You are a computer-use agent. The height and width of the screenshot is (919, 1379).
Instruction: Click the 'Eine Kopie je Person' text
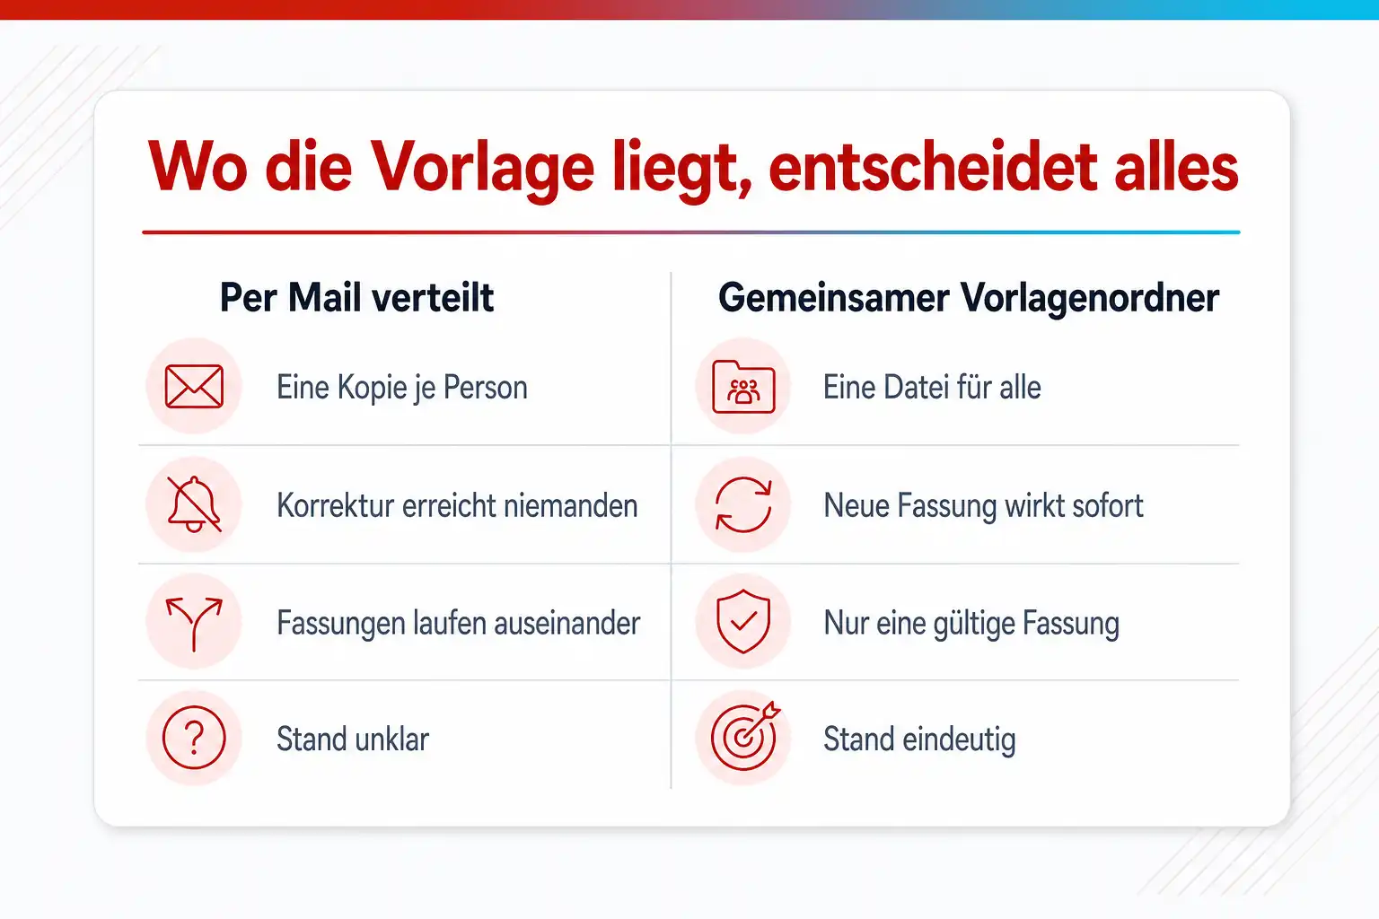click(402, 388)
